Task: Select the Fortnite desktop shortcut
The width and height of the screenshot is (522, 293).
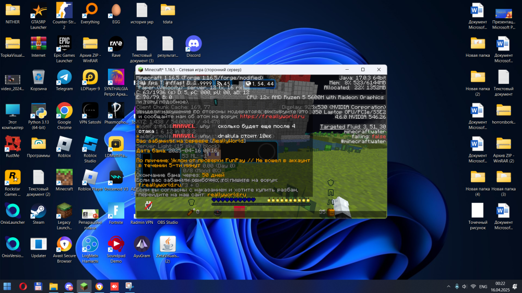Action: (116, 213)
